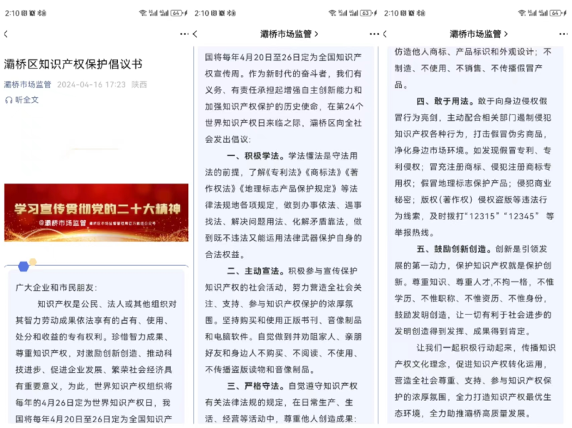Tap the headphone 听全文 listen icon

point(9,100)
